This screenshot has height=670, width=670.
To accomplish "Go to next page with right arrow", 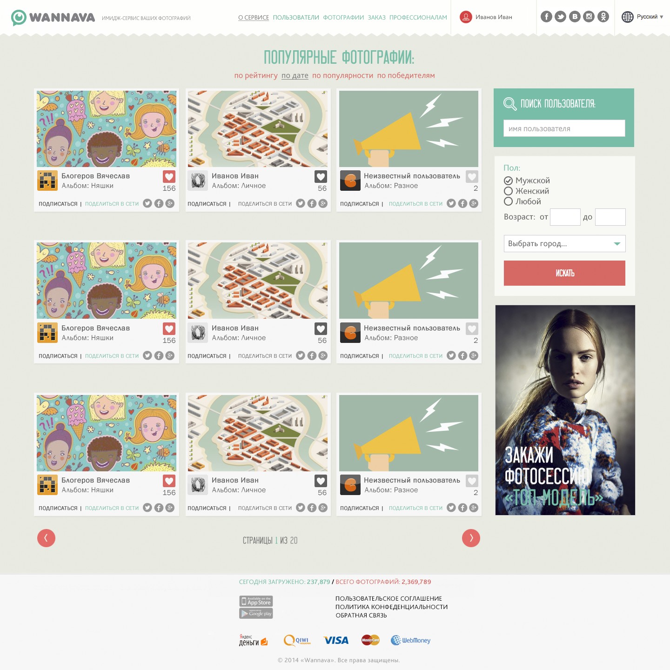I will pos(471,538).
